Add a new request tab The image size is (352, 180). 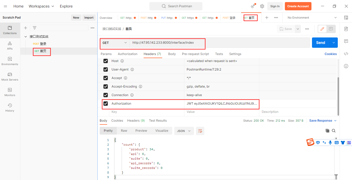[267, 18]
